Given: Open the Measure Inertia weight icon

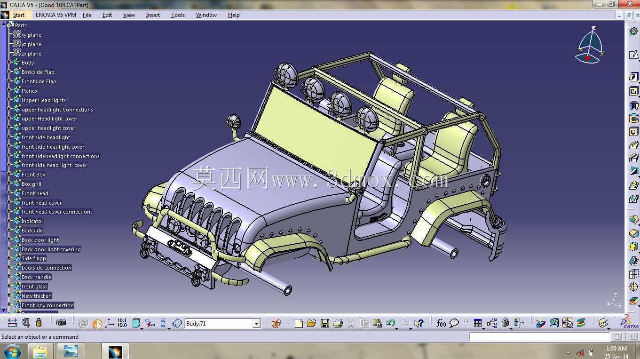Looking at the screenshot, I should tap(39, 323).
